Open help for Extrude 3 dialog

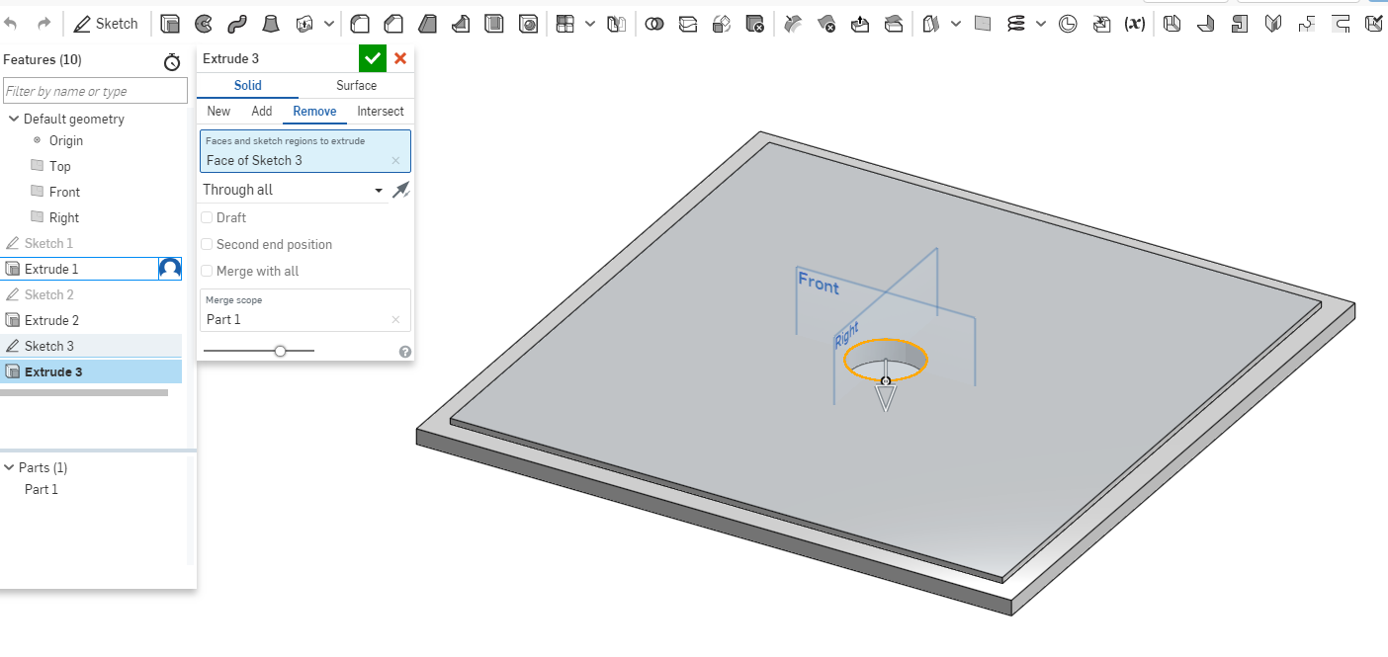pos(404,351)
